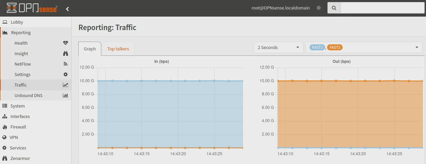Image resolution: width=426 pixels, height=164 pixels.
Task: Click the Lobby laptop icon
Action: (x=5, y=22)
